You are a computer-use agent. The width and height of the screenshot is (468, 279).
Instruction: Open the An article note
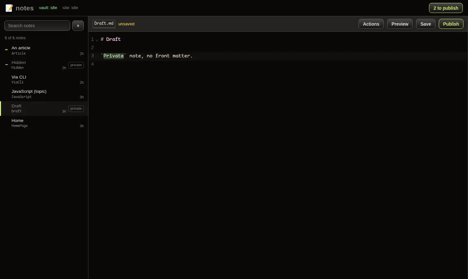click(x=44, y=50)
